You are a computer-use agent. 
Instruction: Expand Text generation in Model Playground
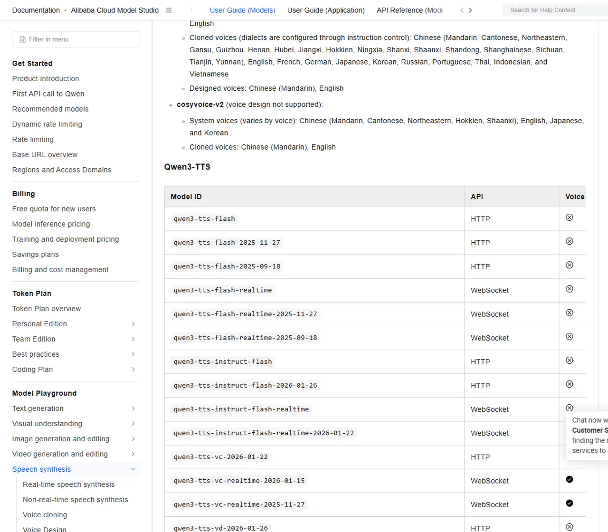(x=133, y=408)
